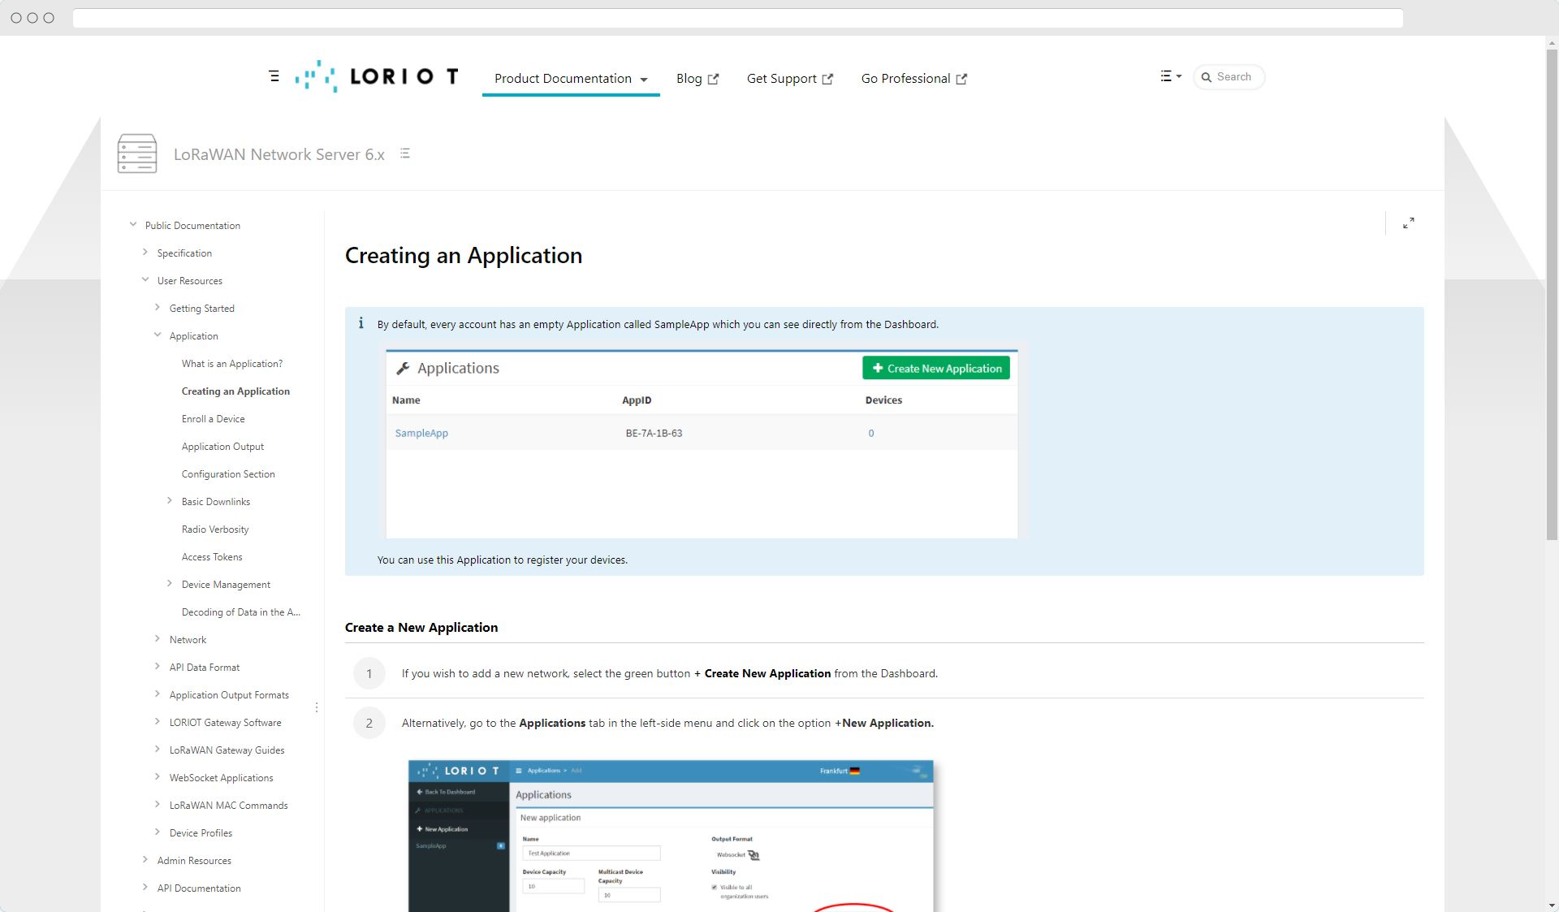Viewport: 1559px width, 912px height.
Task: Click the hamburger menu icon beside the LORIOT logo
Action: [x=274, y=76]
